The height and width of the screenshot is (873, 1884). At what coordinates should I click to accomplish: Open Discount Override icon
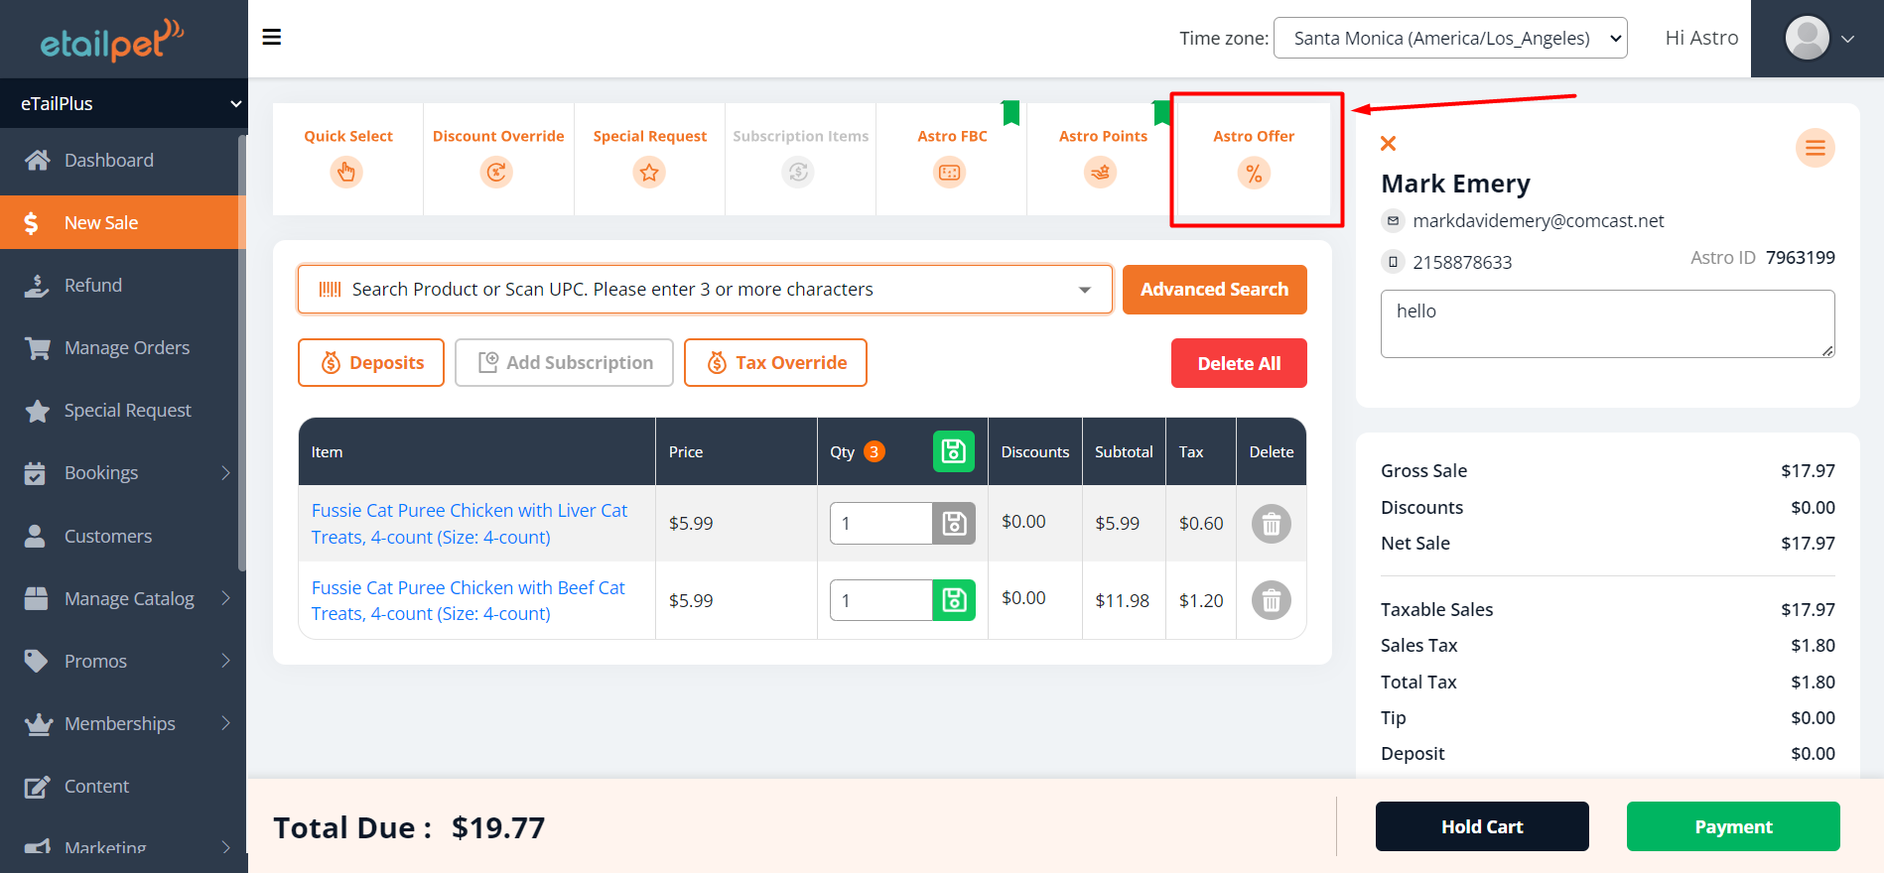click(496, 173)
